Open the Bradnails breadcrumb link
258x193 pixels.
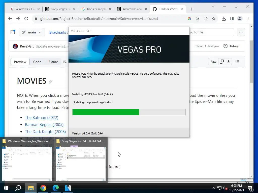pos(58,32)
